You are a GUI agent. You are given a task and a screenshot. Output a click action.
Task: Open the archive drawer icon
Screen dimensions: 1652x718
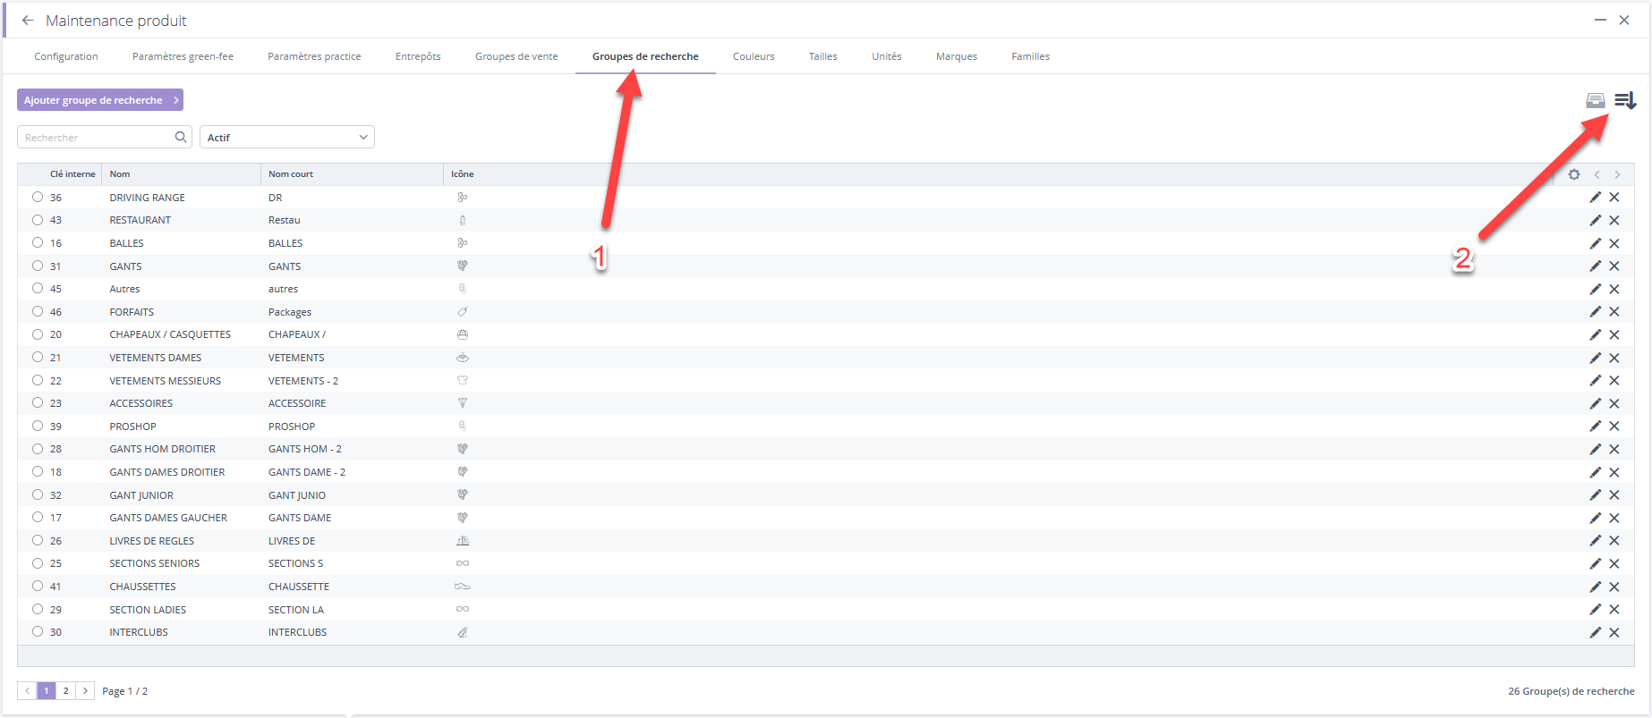coord(1596,100)
